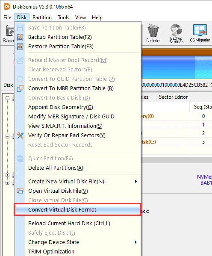Viewport: 212px width, 256px height.
Task: Click the Open Virtual Disk File icon
Action: pyautogui.click(x=20, y=191)
